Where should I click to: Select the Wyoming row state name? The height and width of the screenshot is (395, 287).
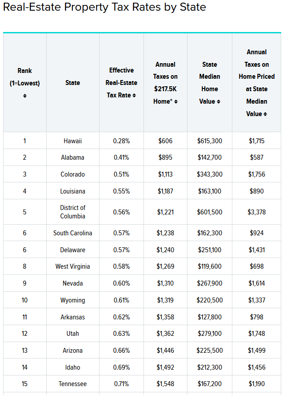click(72, 300)
